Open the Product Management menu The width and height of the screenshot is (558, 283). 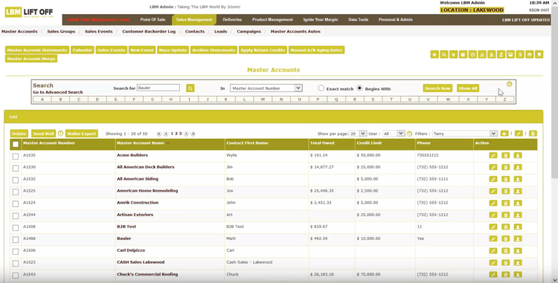tap(272, 19)
